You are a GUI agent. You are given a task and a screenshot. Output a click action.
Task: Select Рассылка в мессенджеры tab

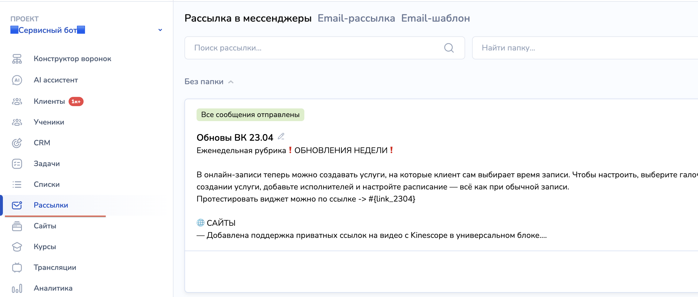pos(248,18)
